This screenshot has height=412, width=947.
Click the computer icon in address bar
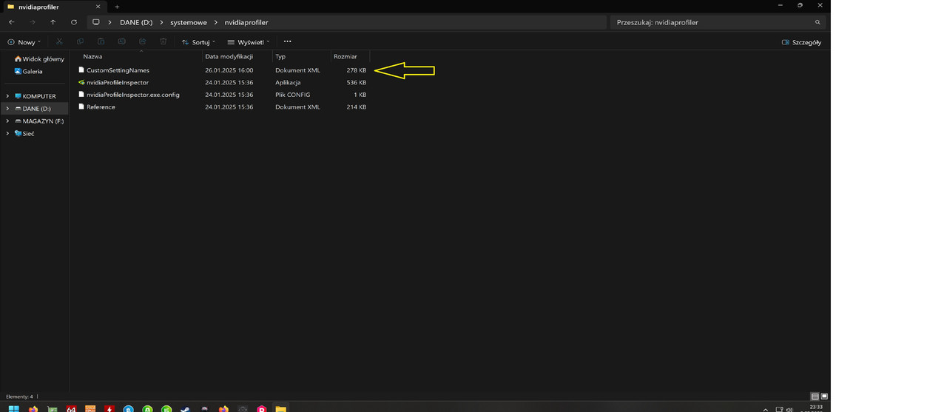pos(95,22)
